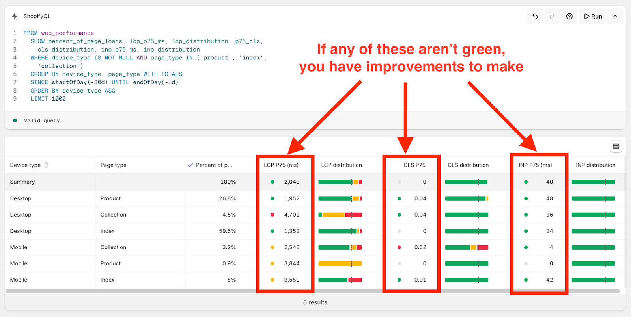Click the LCP value 3,550

tap(292, 280)
